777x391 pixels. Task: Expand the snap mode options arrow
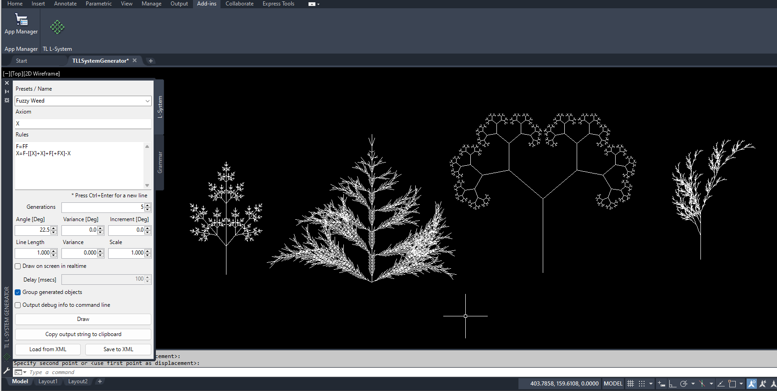[650, 384]
